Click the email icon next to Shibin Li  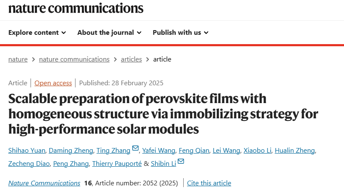(181, 161)
